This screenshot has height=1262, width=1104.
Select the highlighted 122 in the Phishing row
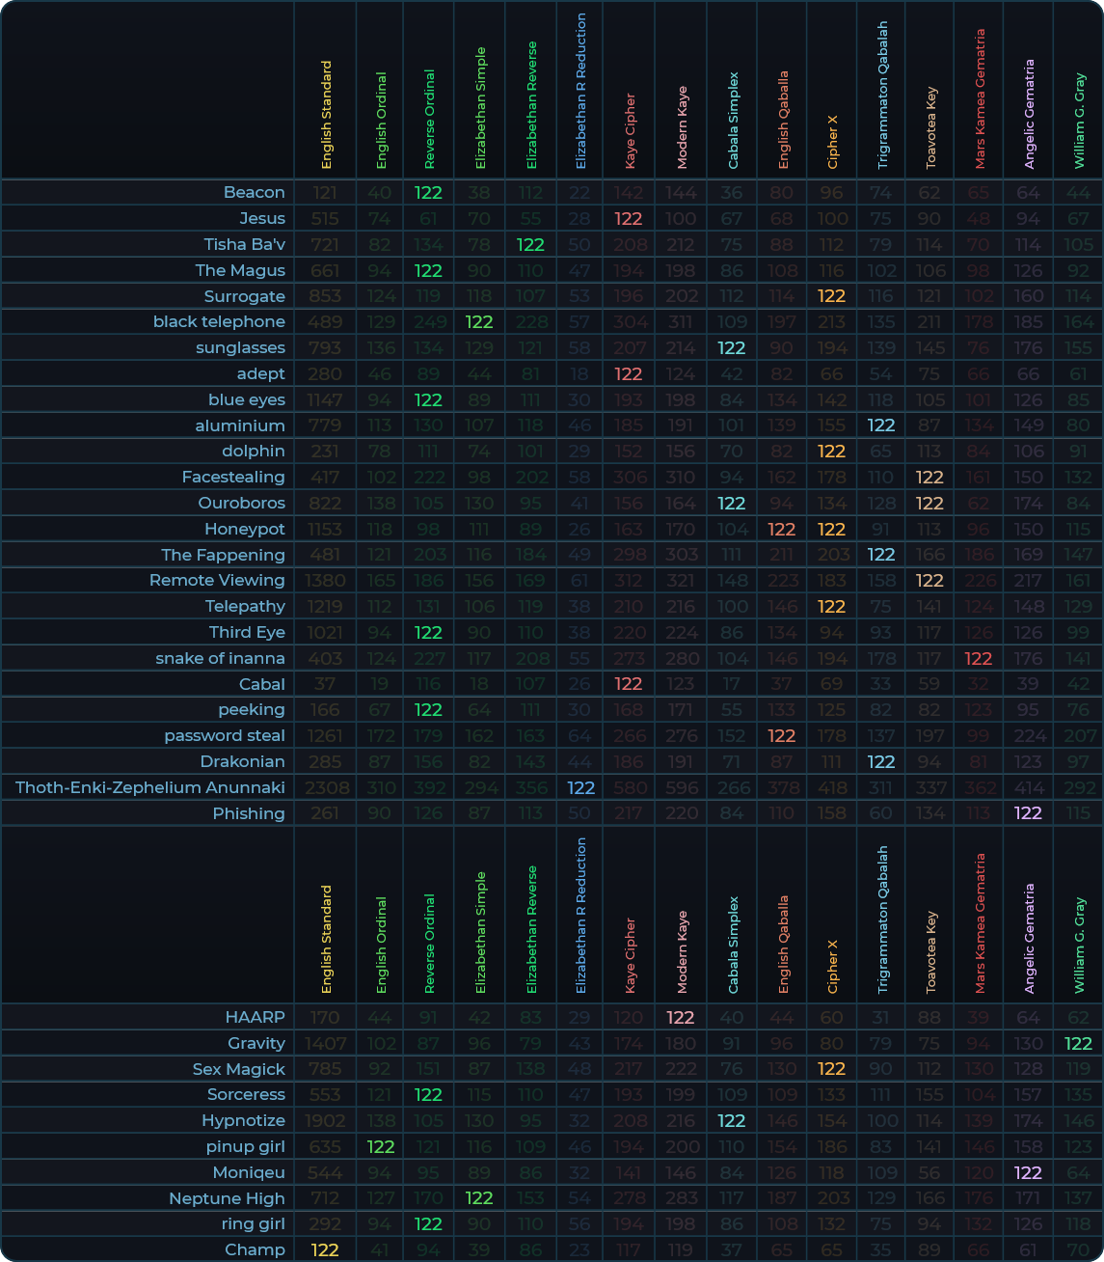[x=1028, y=813]
